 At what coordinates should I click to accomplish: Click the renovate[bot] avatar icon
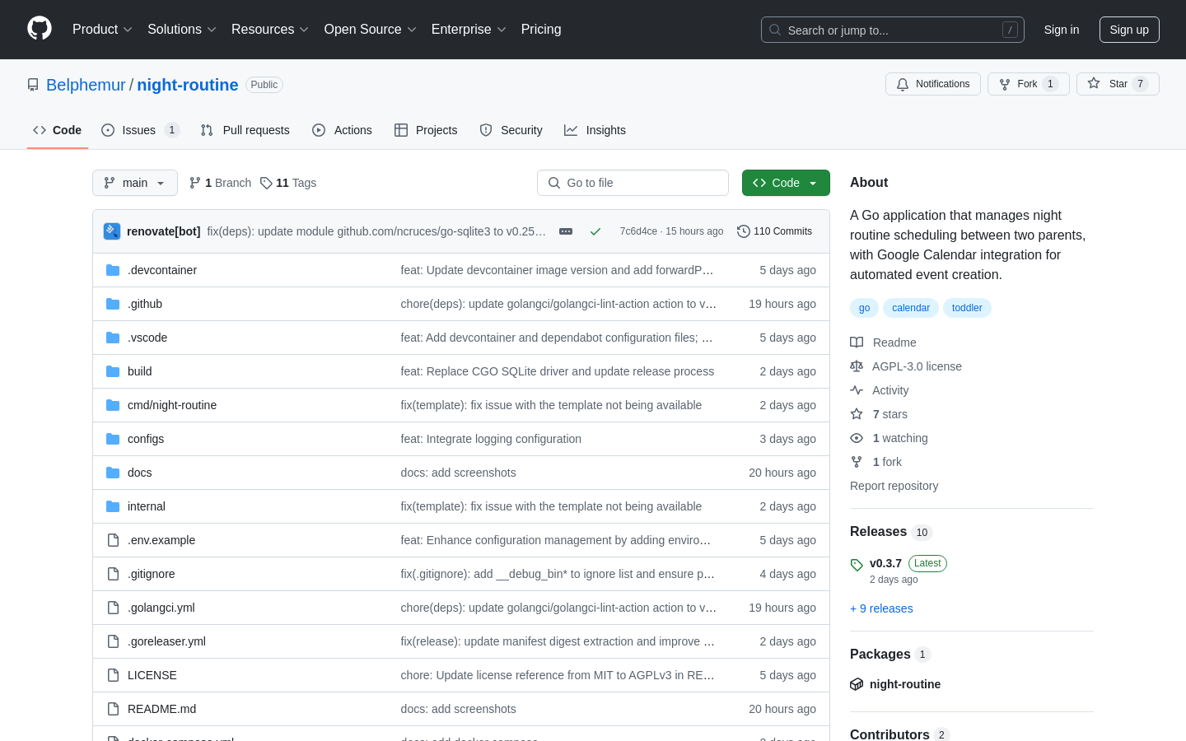coord(112,231)
